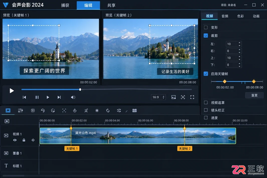Open the sliders mixer icon in timeline toolbar
267x178 pixels.
tap(21, 111)
